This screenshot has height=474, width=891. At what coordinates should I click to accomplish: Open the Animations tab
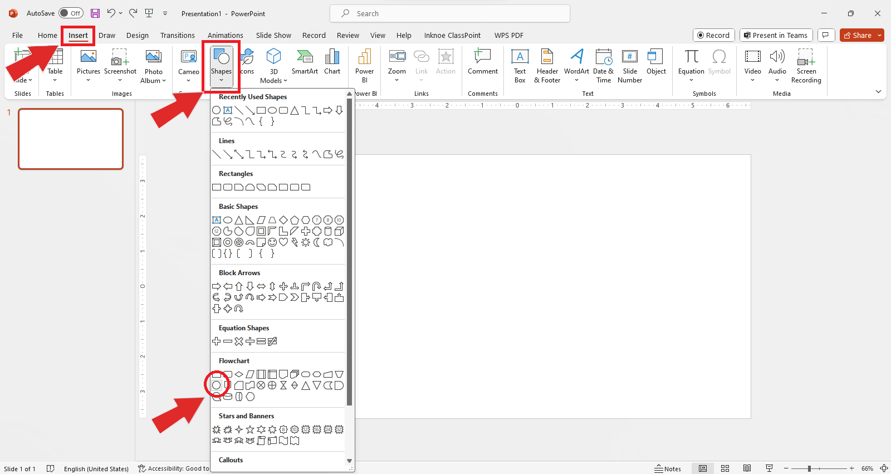click(226, 35)
